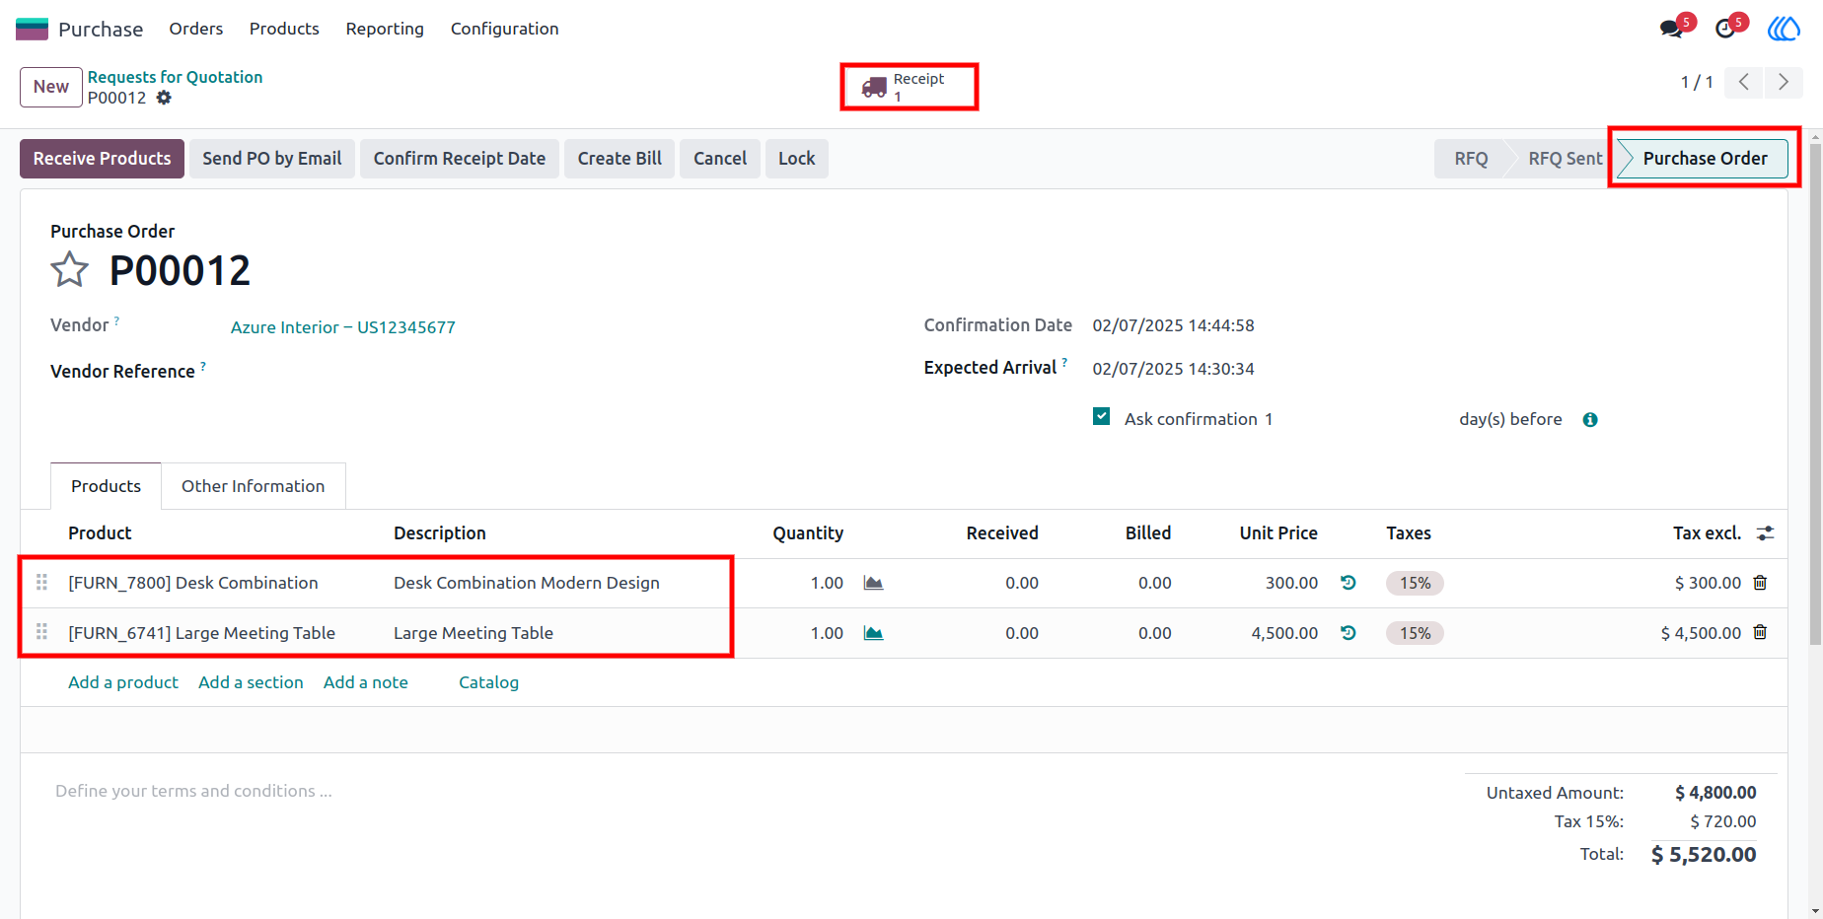Screen dimensions: 1823x919
Task: Open forecast chart for Desk Combination
Action: coord(873,583)
